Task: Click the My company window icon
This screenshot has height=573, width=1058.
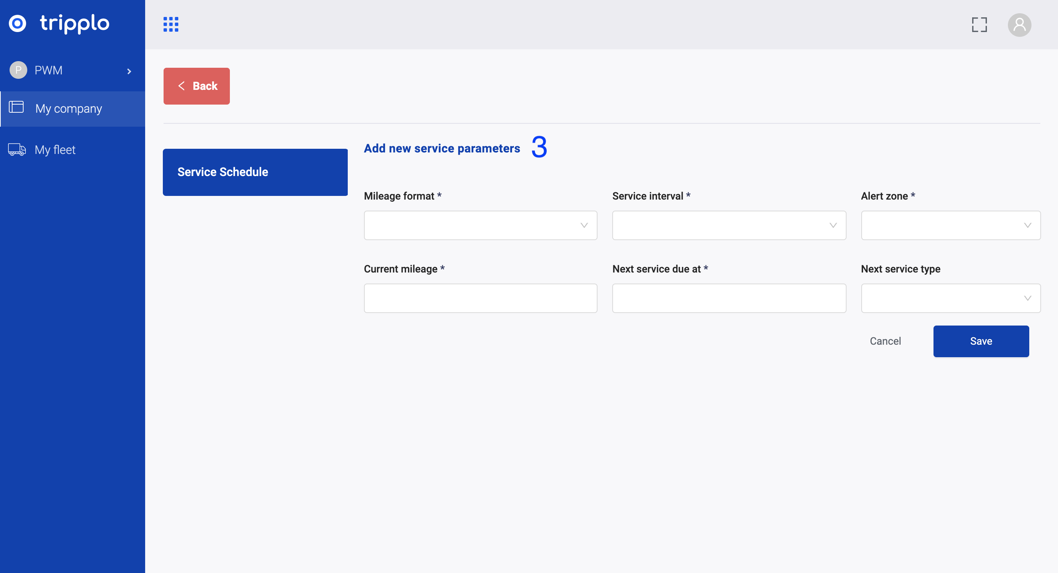Action: pyautogui.click(x=17, y=107)
